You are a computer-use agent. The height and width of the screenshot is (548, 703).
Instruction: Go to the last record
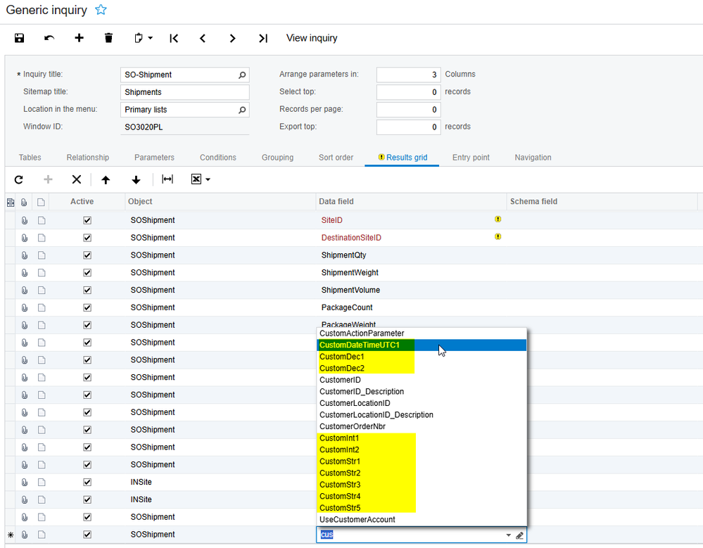(263, 39)
